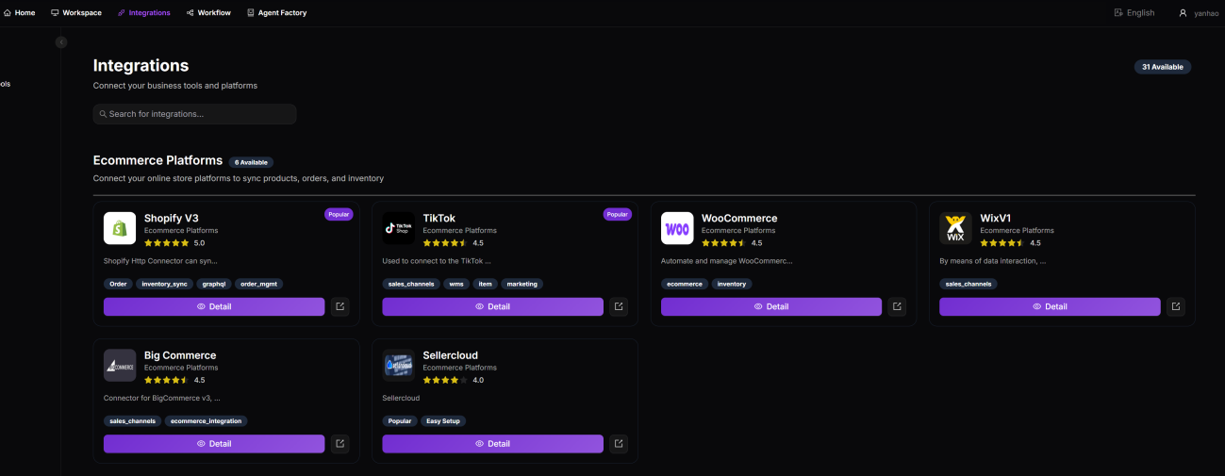This screenshot has height=476, width=1225.
Task: View TikTok integration Detail button
Action: 492,306
